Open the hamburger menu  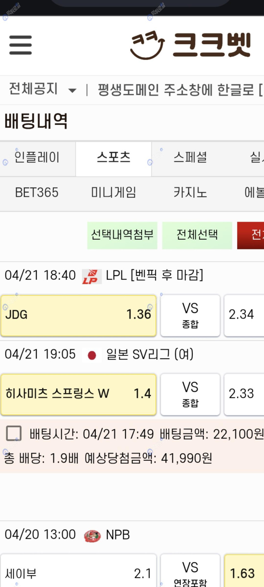click(21, 45)
